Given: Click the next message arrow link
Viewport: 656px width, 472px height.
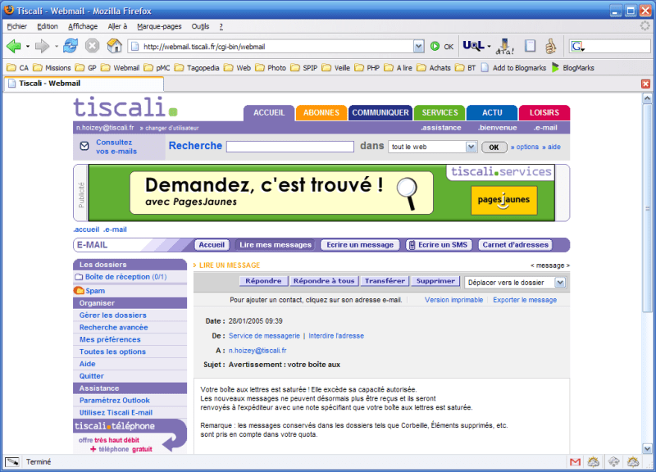Looking at the screenshot, I should [567, 265].
